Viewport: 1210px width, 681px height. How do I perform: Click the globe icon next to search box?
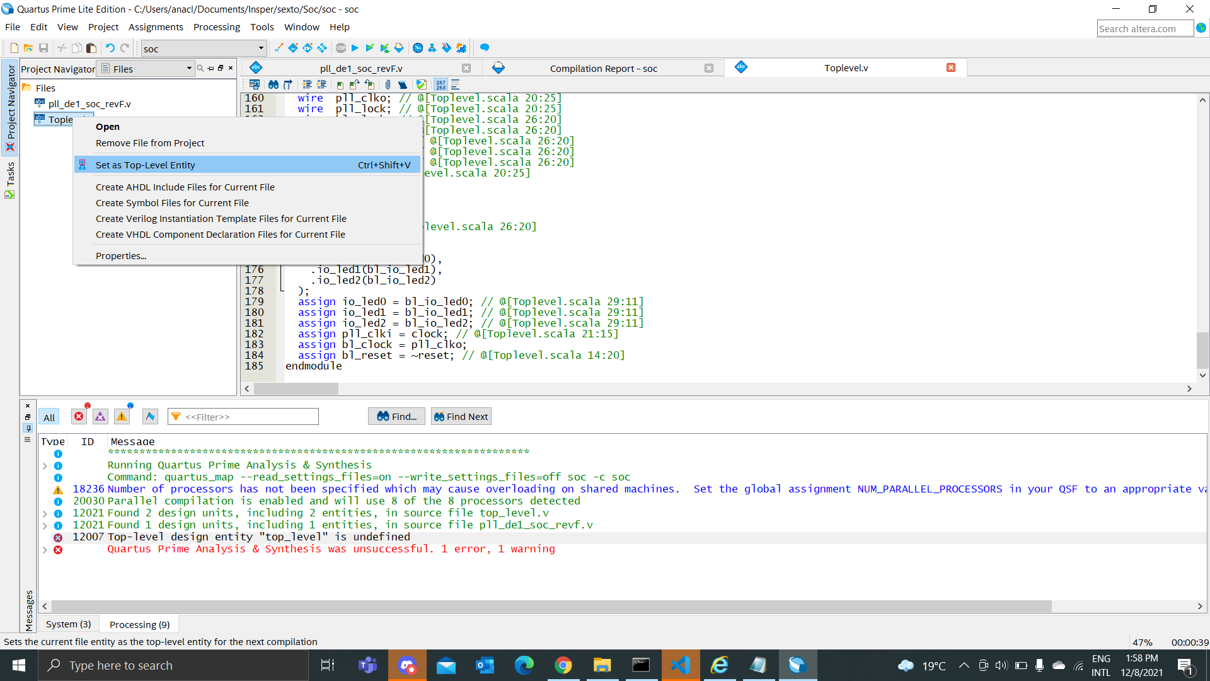tap(1201, 28)
